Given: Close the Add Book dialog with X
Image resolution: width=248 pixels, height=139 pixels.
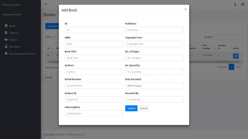Looking at the screenshot, I should click(186, 9).
